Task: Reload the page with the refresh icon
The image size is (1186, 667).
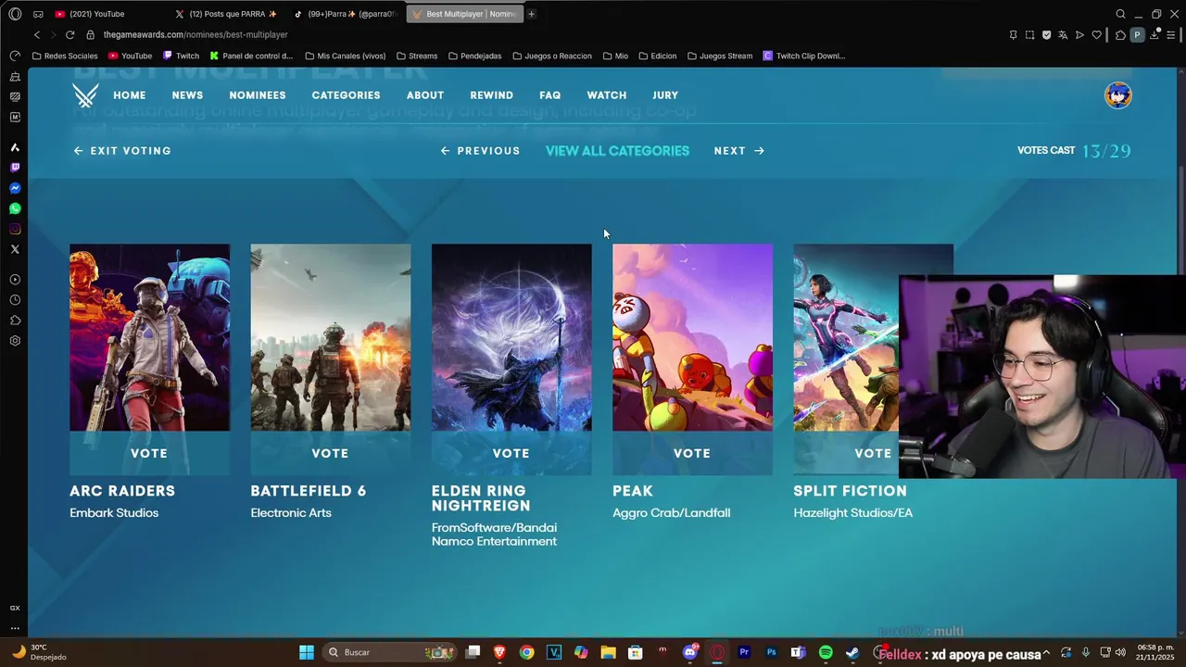Action: click(69, 34)
